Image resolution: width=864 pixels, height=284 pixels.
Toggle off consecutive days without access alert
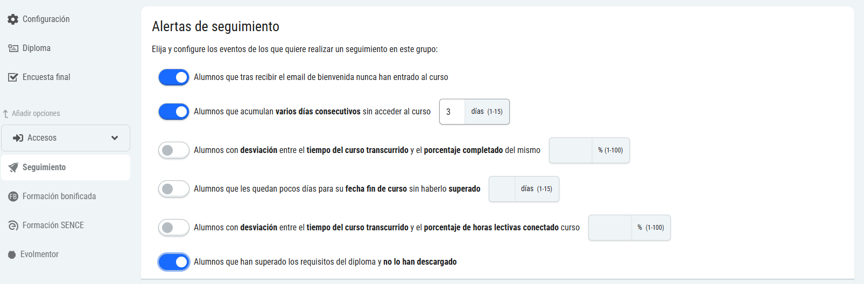point(173,112)
